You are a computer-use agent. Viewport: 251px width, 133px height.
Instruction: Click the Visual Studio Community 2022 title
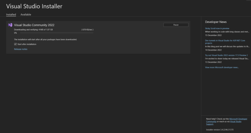[x=34, y=25]
